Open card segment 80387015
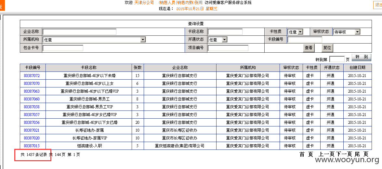382x169 pixels. (x=32, y=146)
